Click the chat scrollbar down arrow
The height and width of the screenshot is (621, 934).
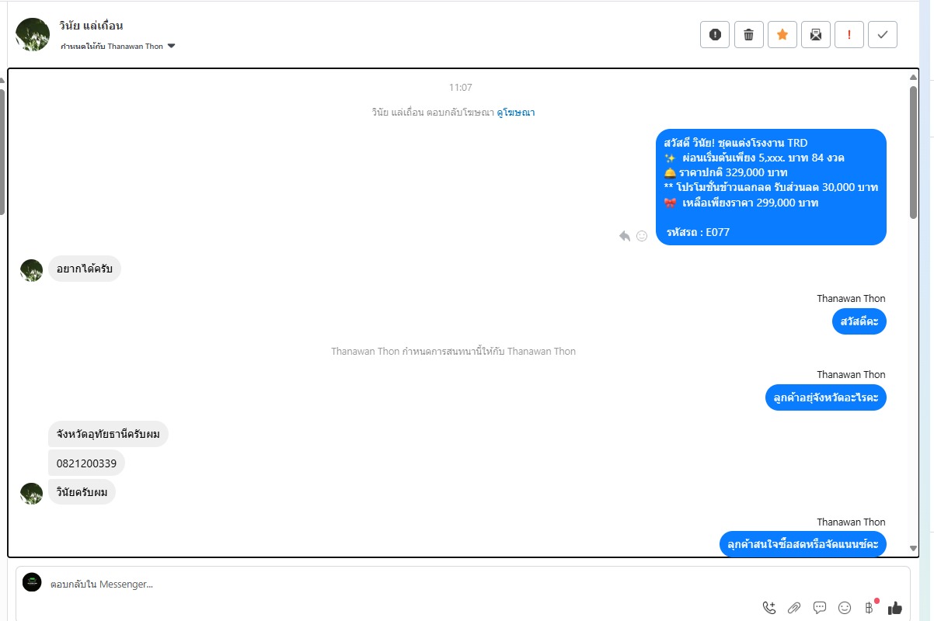click(x=913, y=549)
